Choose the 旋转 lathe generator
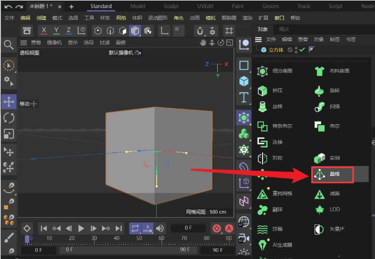 pos(327,91)
